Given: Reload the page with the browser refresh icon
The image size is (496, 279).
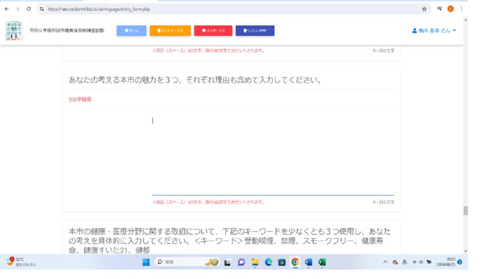Looking at the screenshot, I should pos(29,9).
